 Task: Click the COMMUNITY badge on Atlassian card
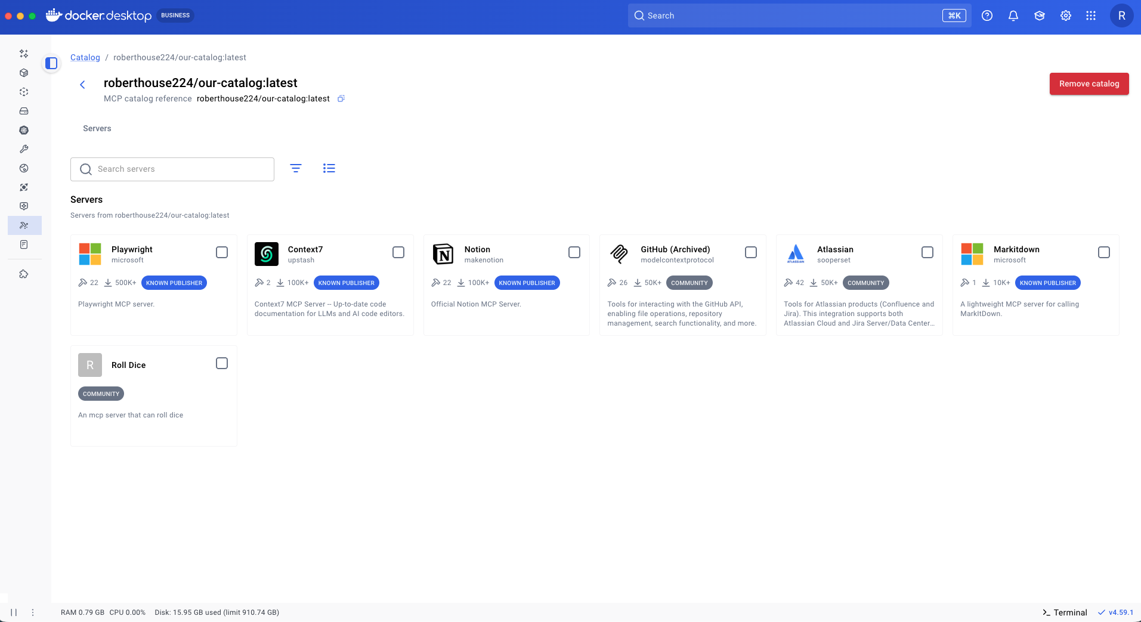866,283
